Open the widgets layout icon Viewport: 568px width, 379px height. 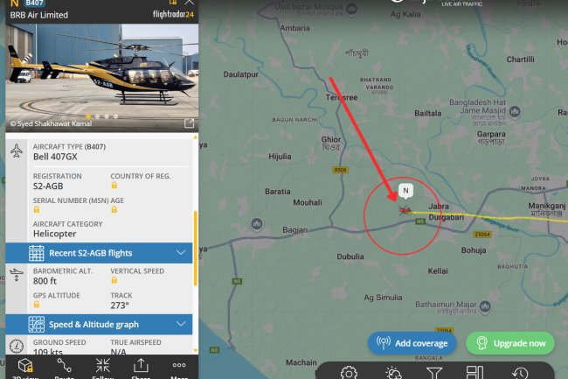pyautogui.click(x=474, y=373)
